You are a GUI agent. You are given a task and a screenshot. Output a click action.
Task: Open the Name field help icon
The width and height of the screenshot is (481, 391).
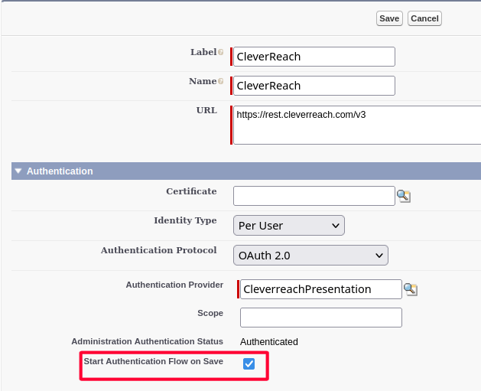pyautogui.click(x=220, y=81)
